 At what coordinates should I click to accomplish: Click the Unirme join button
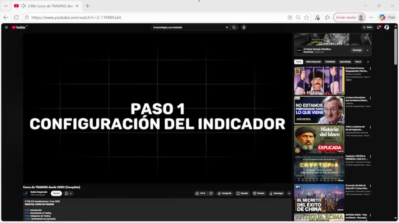56,193
